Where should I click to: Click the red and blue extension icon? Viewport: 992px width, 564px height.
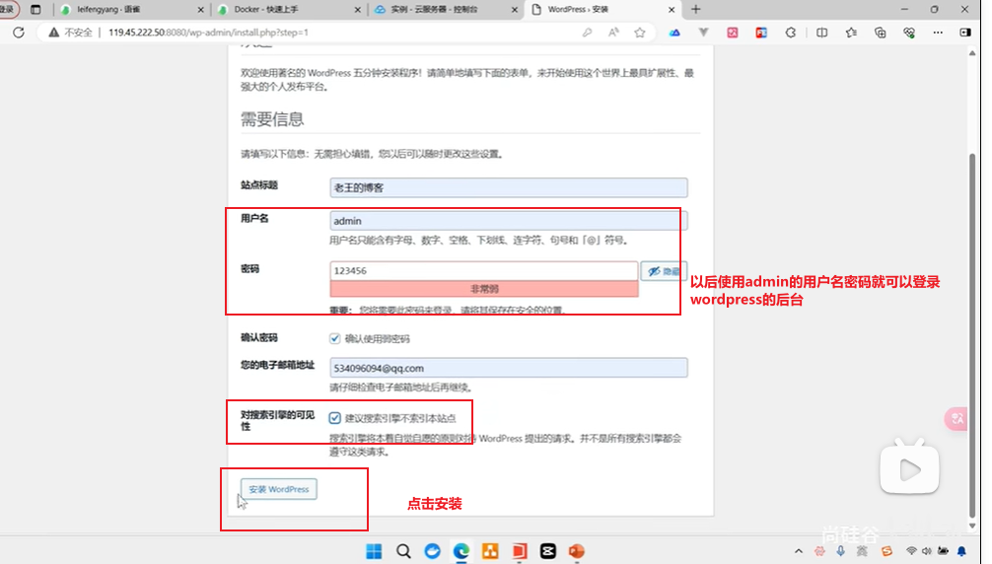pyautogui.click(x=761, y=33)
